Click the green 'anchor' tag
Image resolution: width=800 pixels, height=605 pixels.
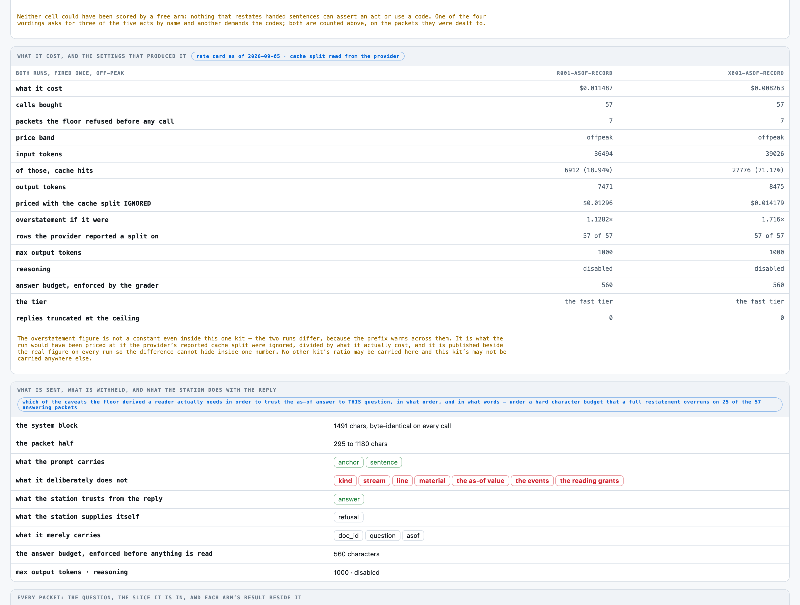click(348, 462)
